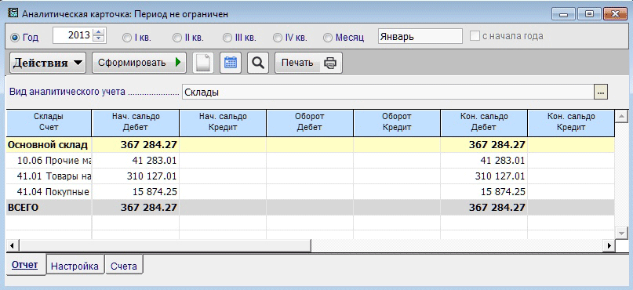The height and width of the screenshot is (290, 633).
Task: Click the analytical card window title icon
Action: [x=13, y=13]
